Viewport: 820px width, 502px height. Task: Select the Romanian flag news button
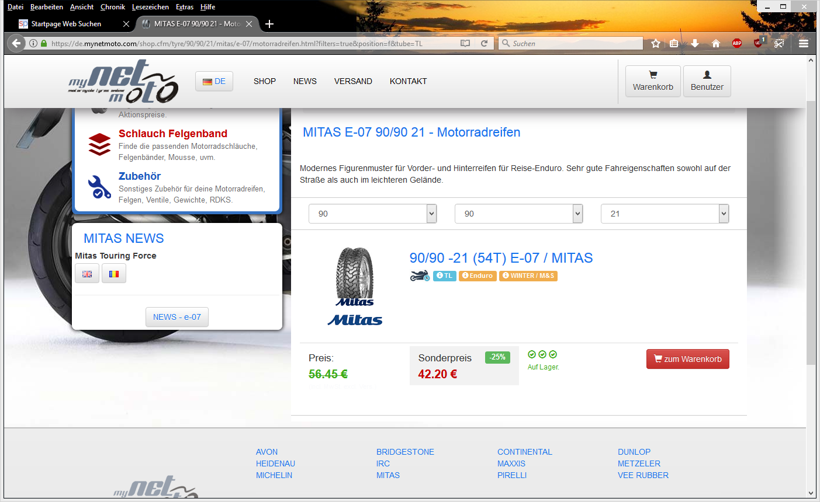pyautogui.click(x=114, y=274)
